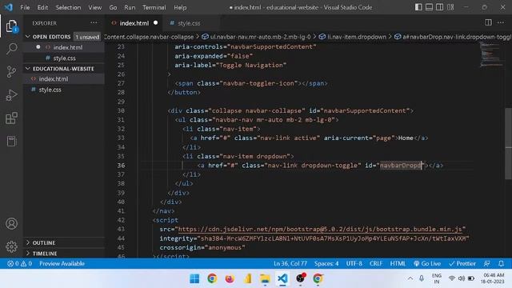
Task: Toggle secondary side bar layout icon
Action: [x=439, y=7]
